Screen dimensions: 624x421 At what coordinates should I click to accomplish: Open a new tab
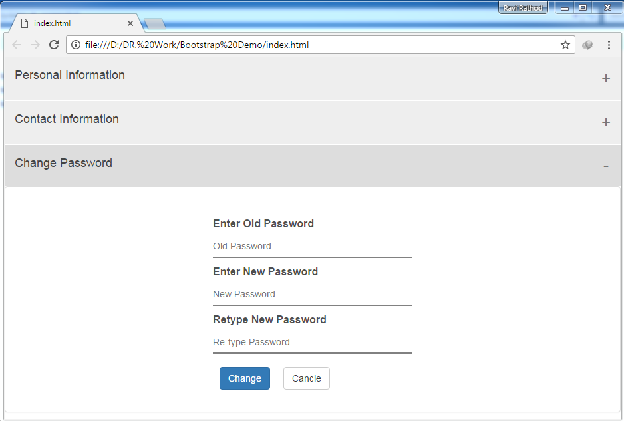click(155, 24)
